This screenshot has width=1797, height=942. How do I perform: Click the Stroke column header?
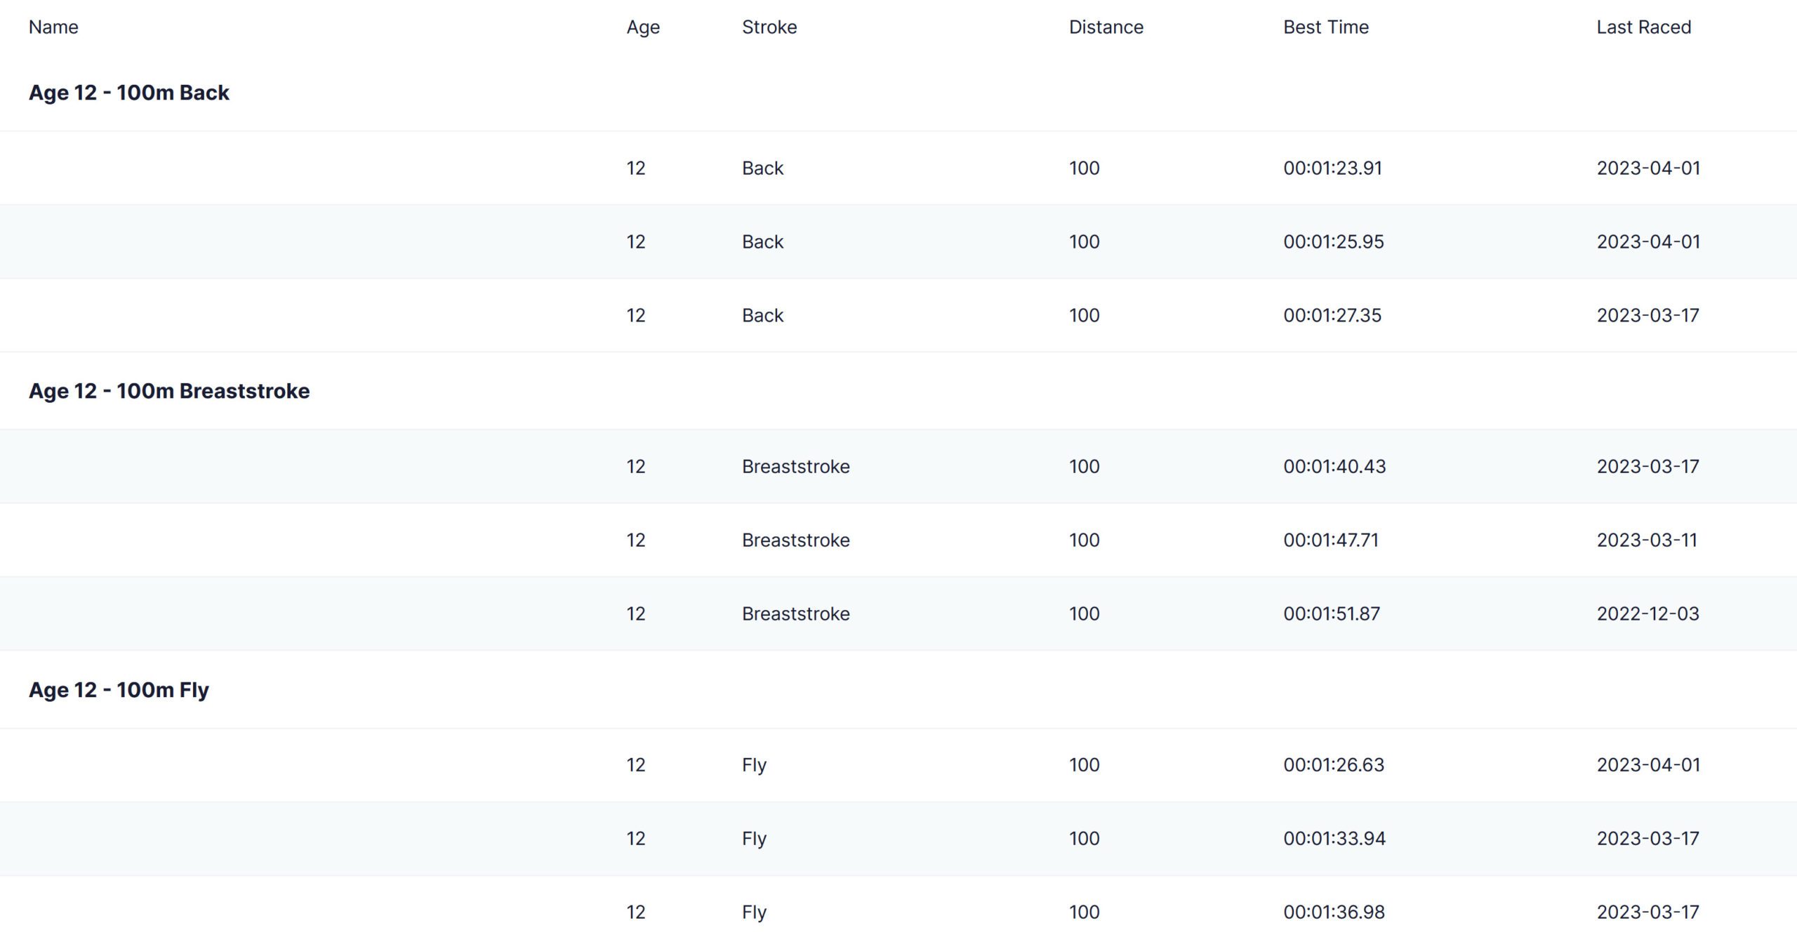tap(769, 27)
